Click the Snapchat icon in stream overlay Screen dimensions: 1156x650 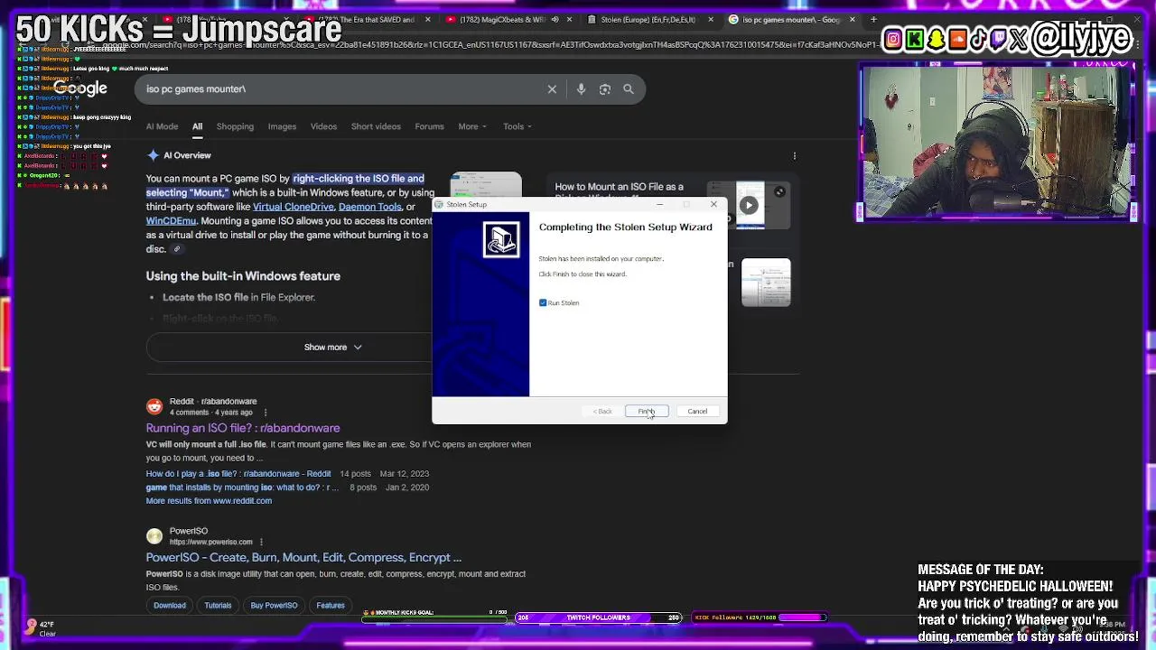[937, 39]
